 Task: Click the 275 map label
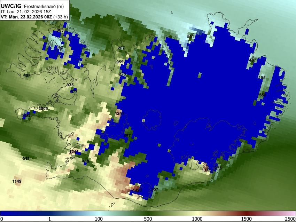tap(218, 168)
